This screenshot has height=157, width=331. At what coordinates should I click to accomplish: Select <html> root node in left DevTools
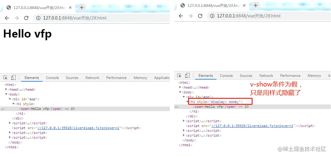point(11,85)
